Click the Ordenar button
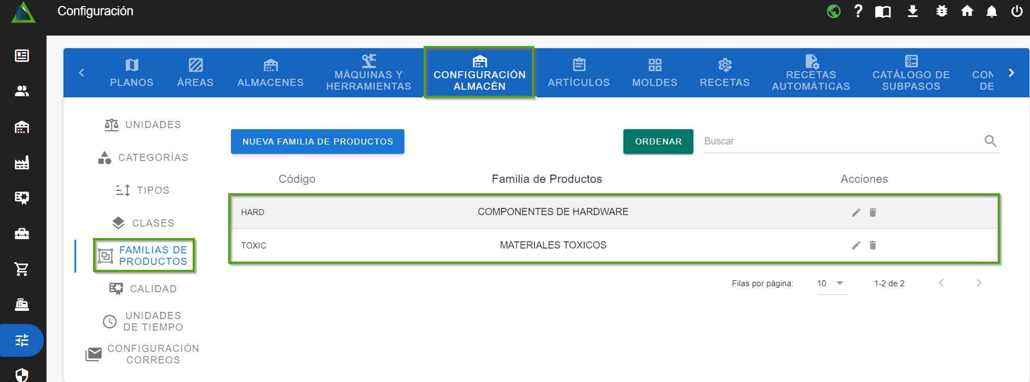This screenshot has height=382, width=1030. [658, 142]
